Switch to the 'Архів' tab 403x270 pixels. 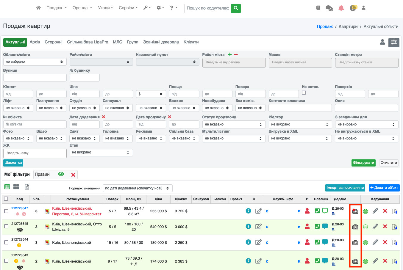click(x=35, y=42)
